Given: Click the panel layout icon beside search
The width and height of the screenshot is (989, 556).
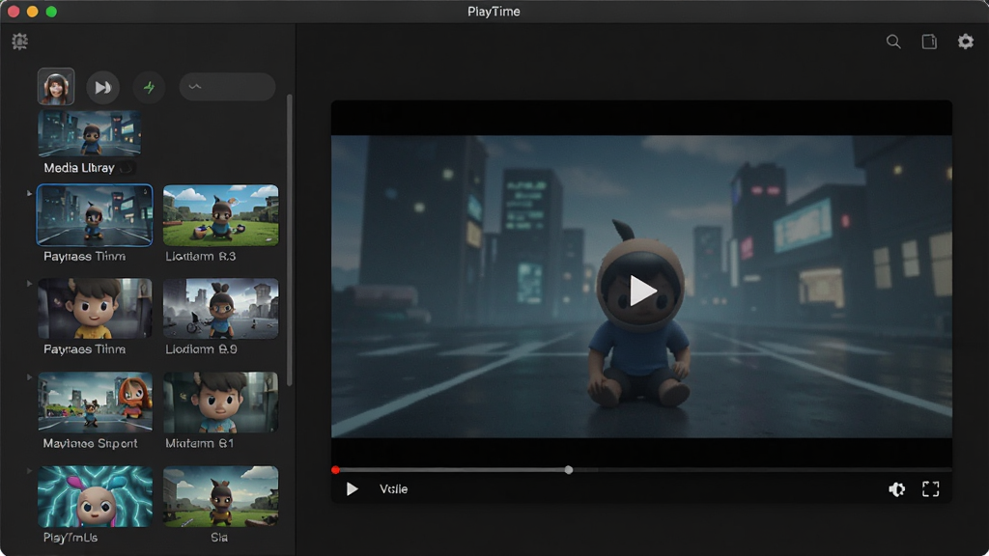Looking at the screenshot, I should [929, 42].
